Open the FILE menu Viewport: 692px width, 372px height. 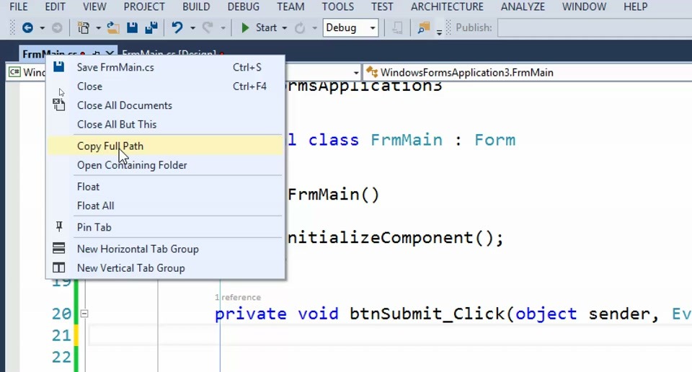(19, 6)
